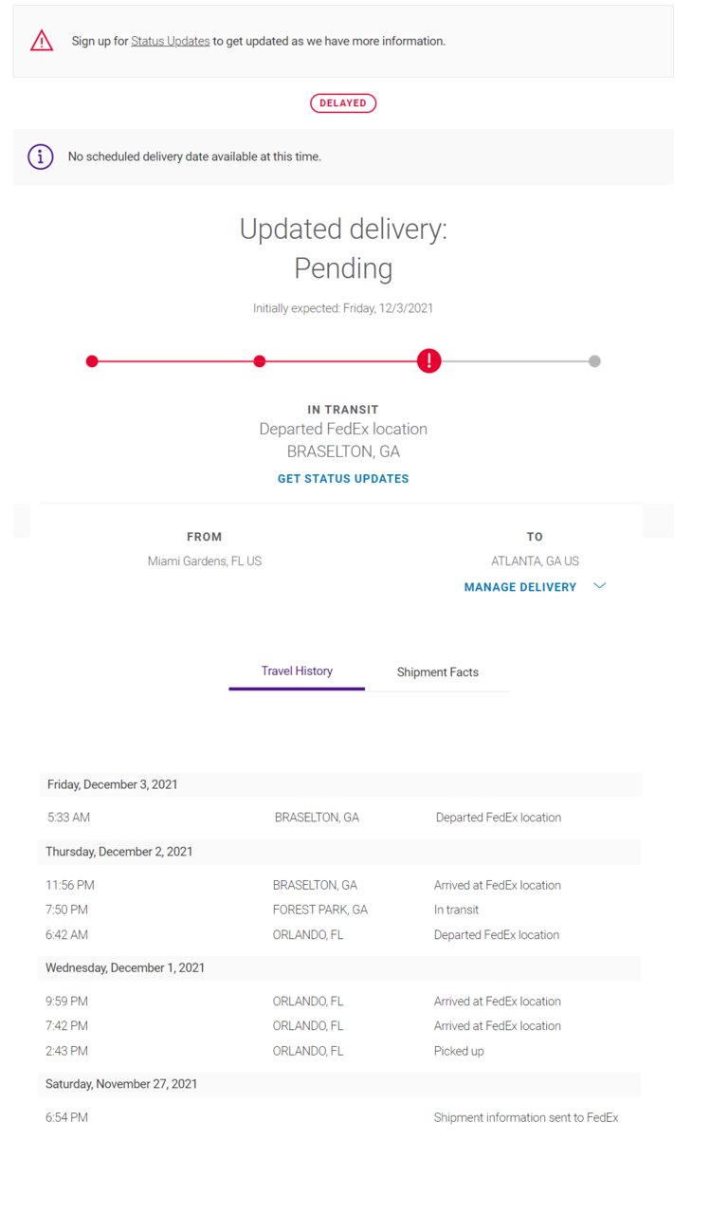Image resolution: width=710 pixels, height=1214 pixels.
Task: Switch to the Shipment Facts tab
Action: tap(437, 672)
